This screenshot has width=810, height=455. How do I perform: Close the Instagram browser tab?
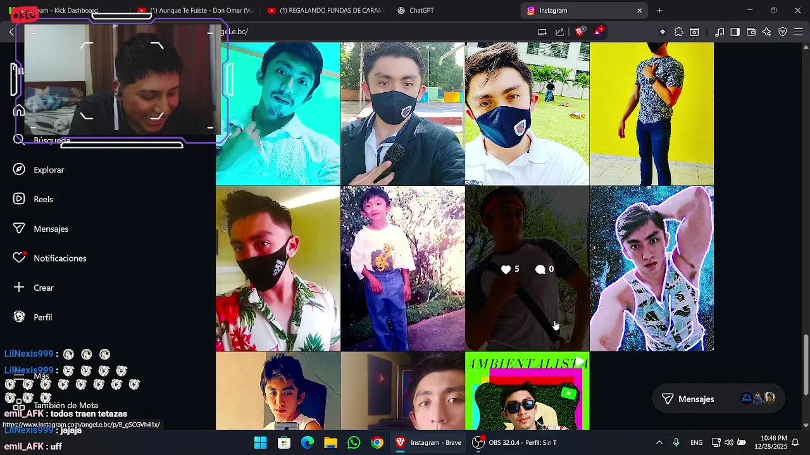[x=639, y=11]
